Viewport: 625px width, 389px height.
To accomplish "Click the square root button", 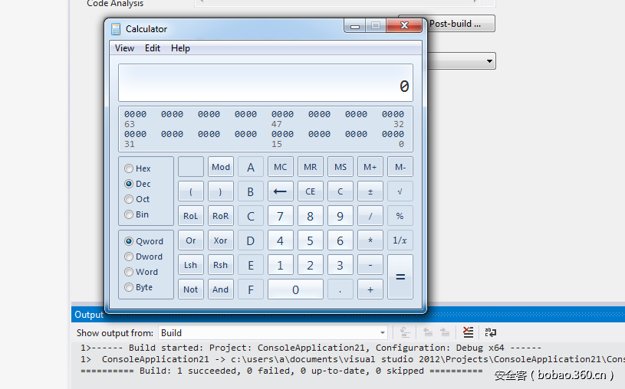I will point(400,191).
